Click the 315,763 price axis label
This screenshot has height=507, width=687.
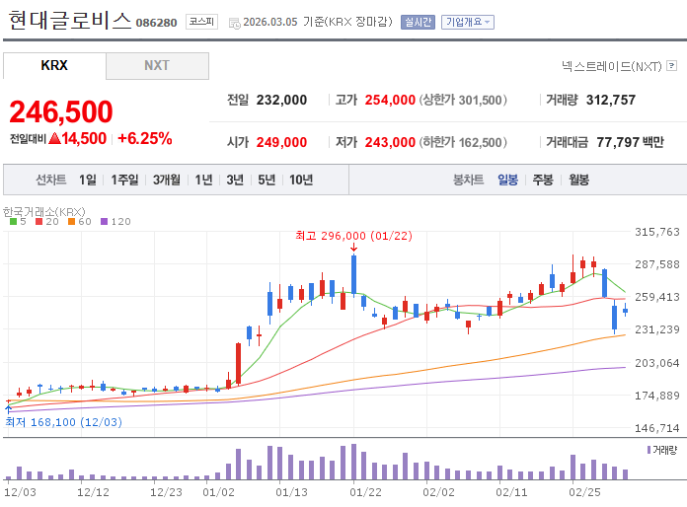657,232
